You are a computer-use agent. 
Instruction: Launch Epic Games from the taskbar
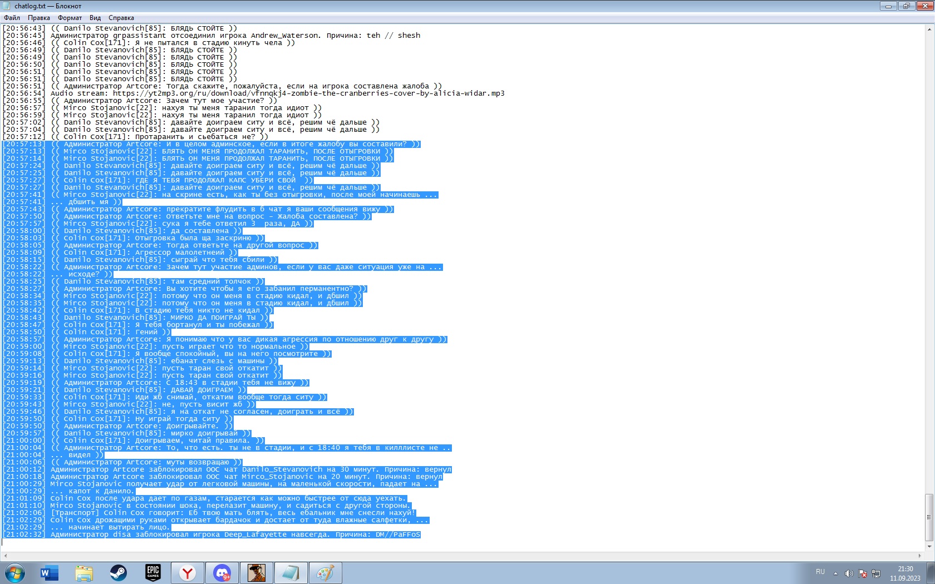pyautogui.click(x=153, y=573)
